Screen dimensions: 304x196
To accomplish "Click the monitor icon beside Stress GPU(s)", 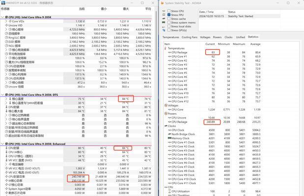I will (164, 30).
